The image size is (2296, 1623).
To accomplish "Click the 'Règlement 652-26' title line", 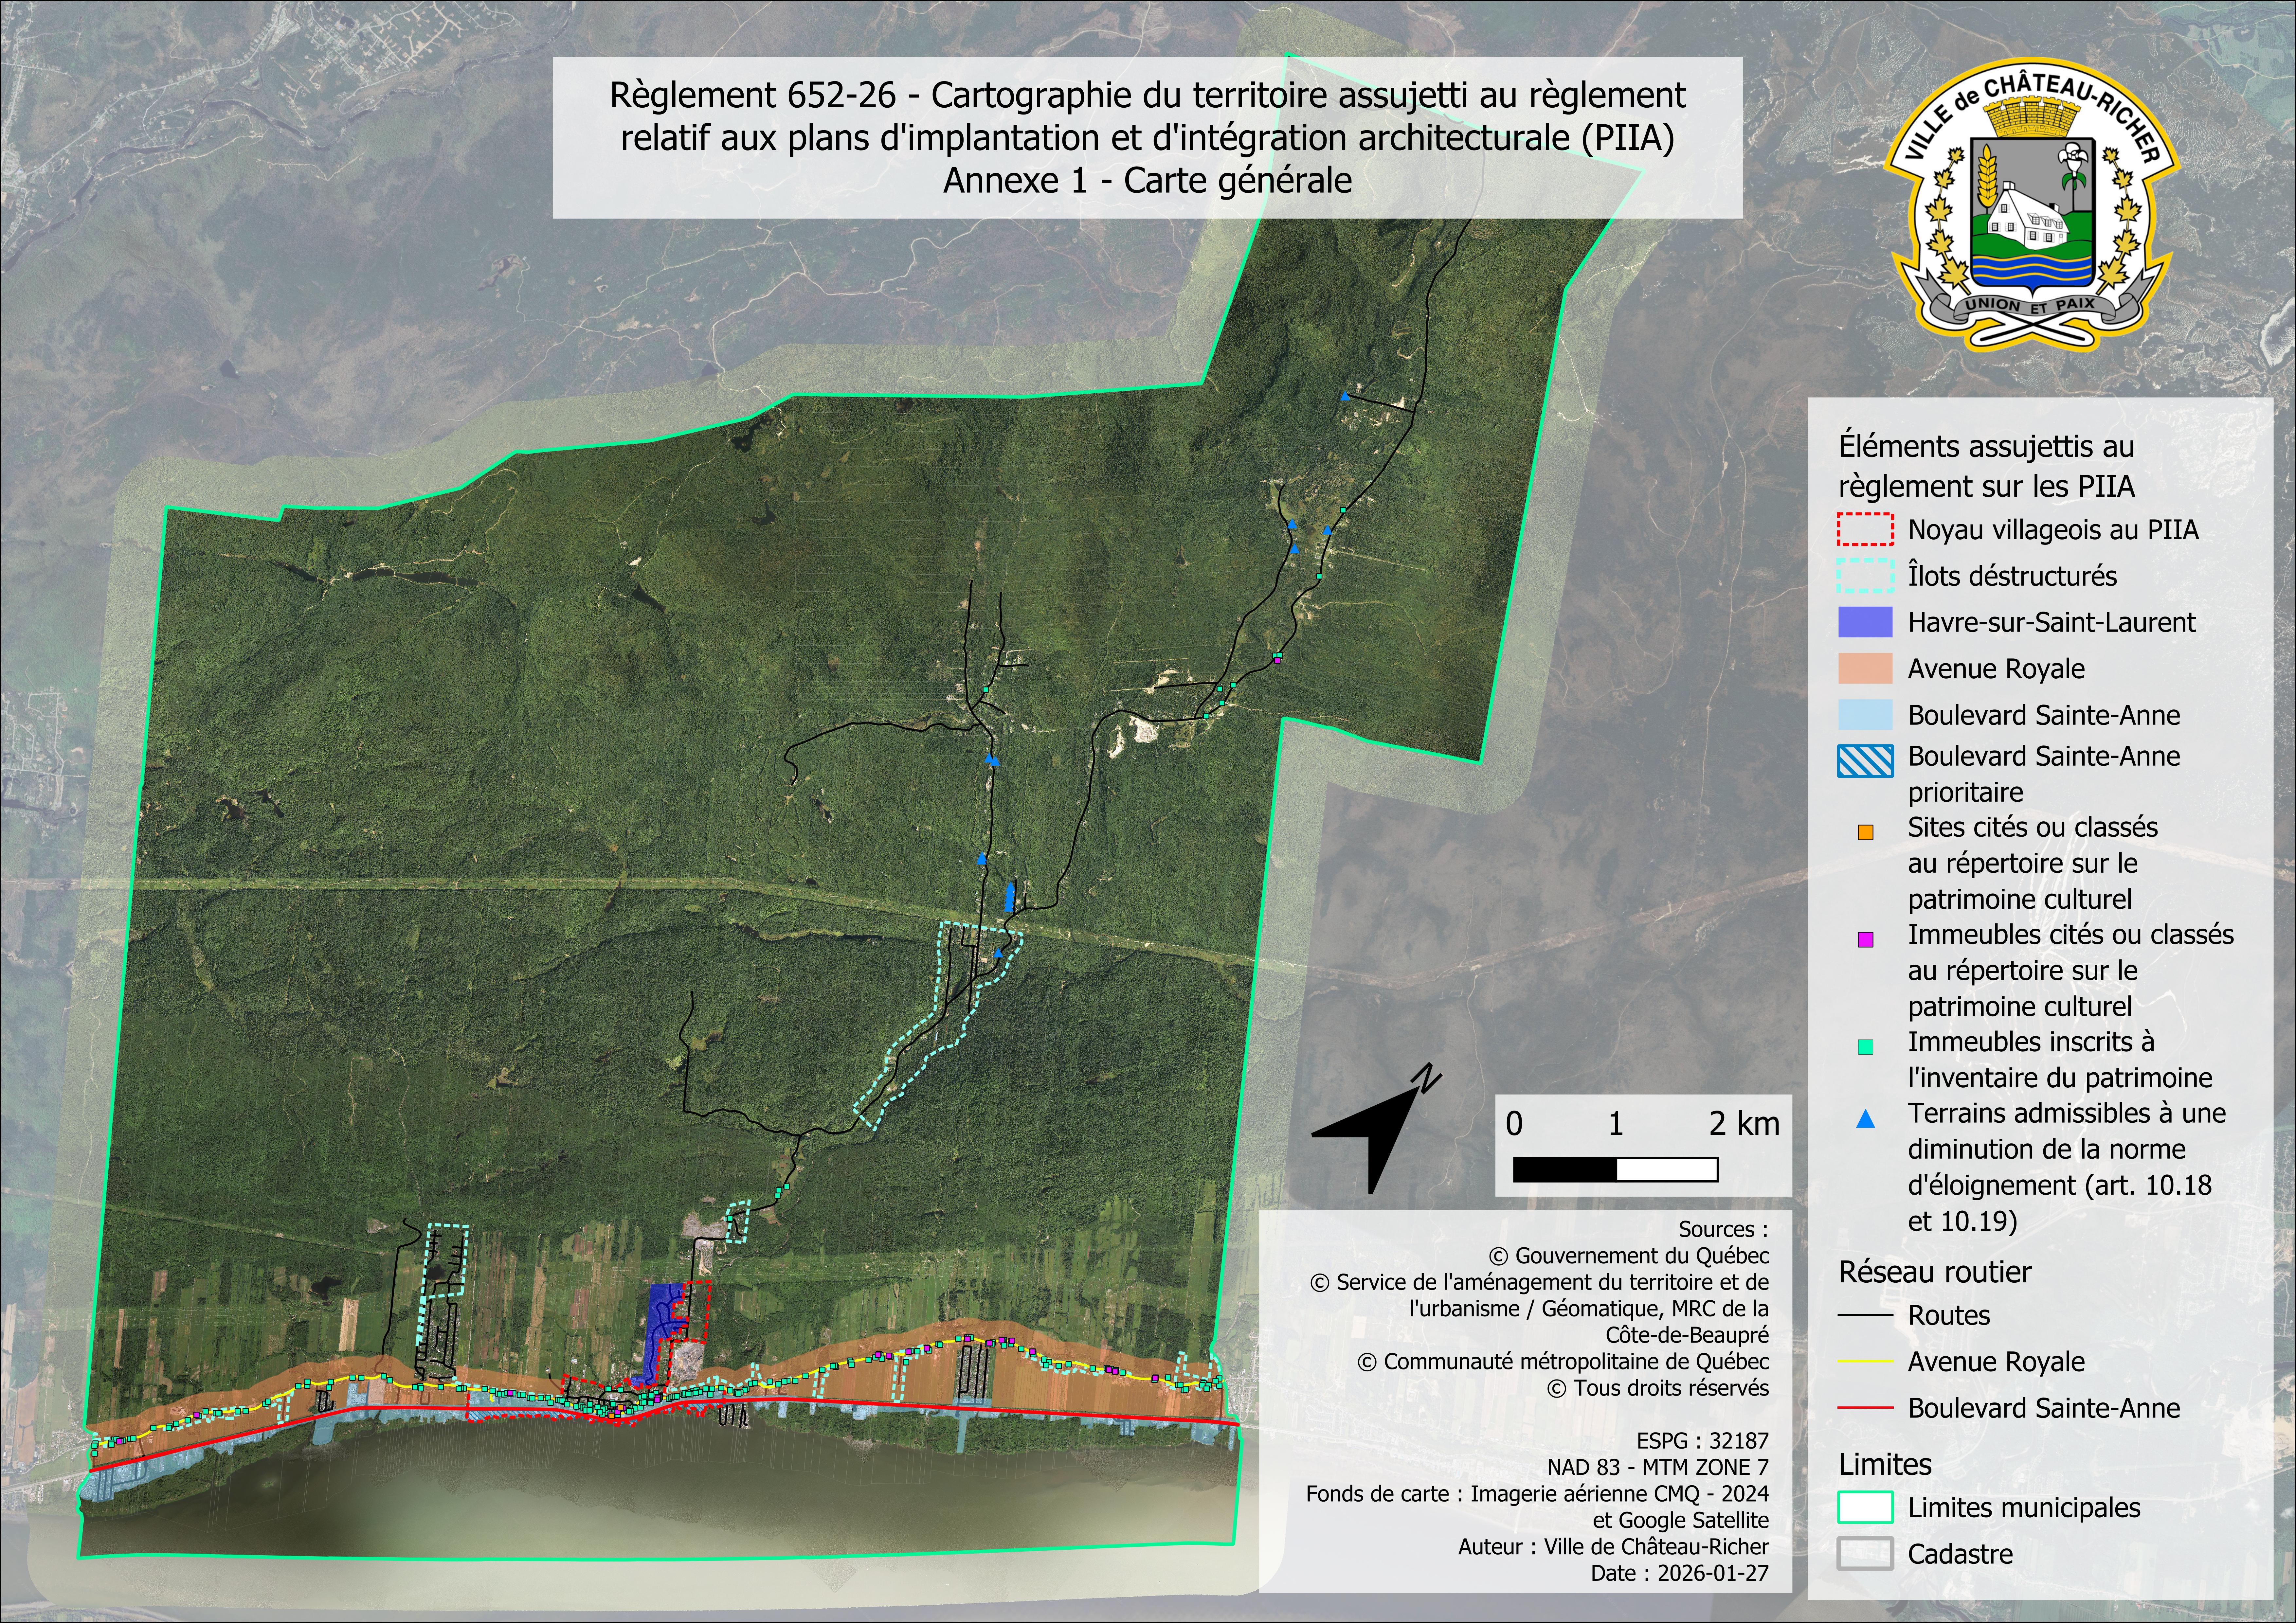I will click(x=1148, y=96).
